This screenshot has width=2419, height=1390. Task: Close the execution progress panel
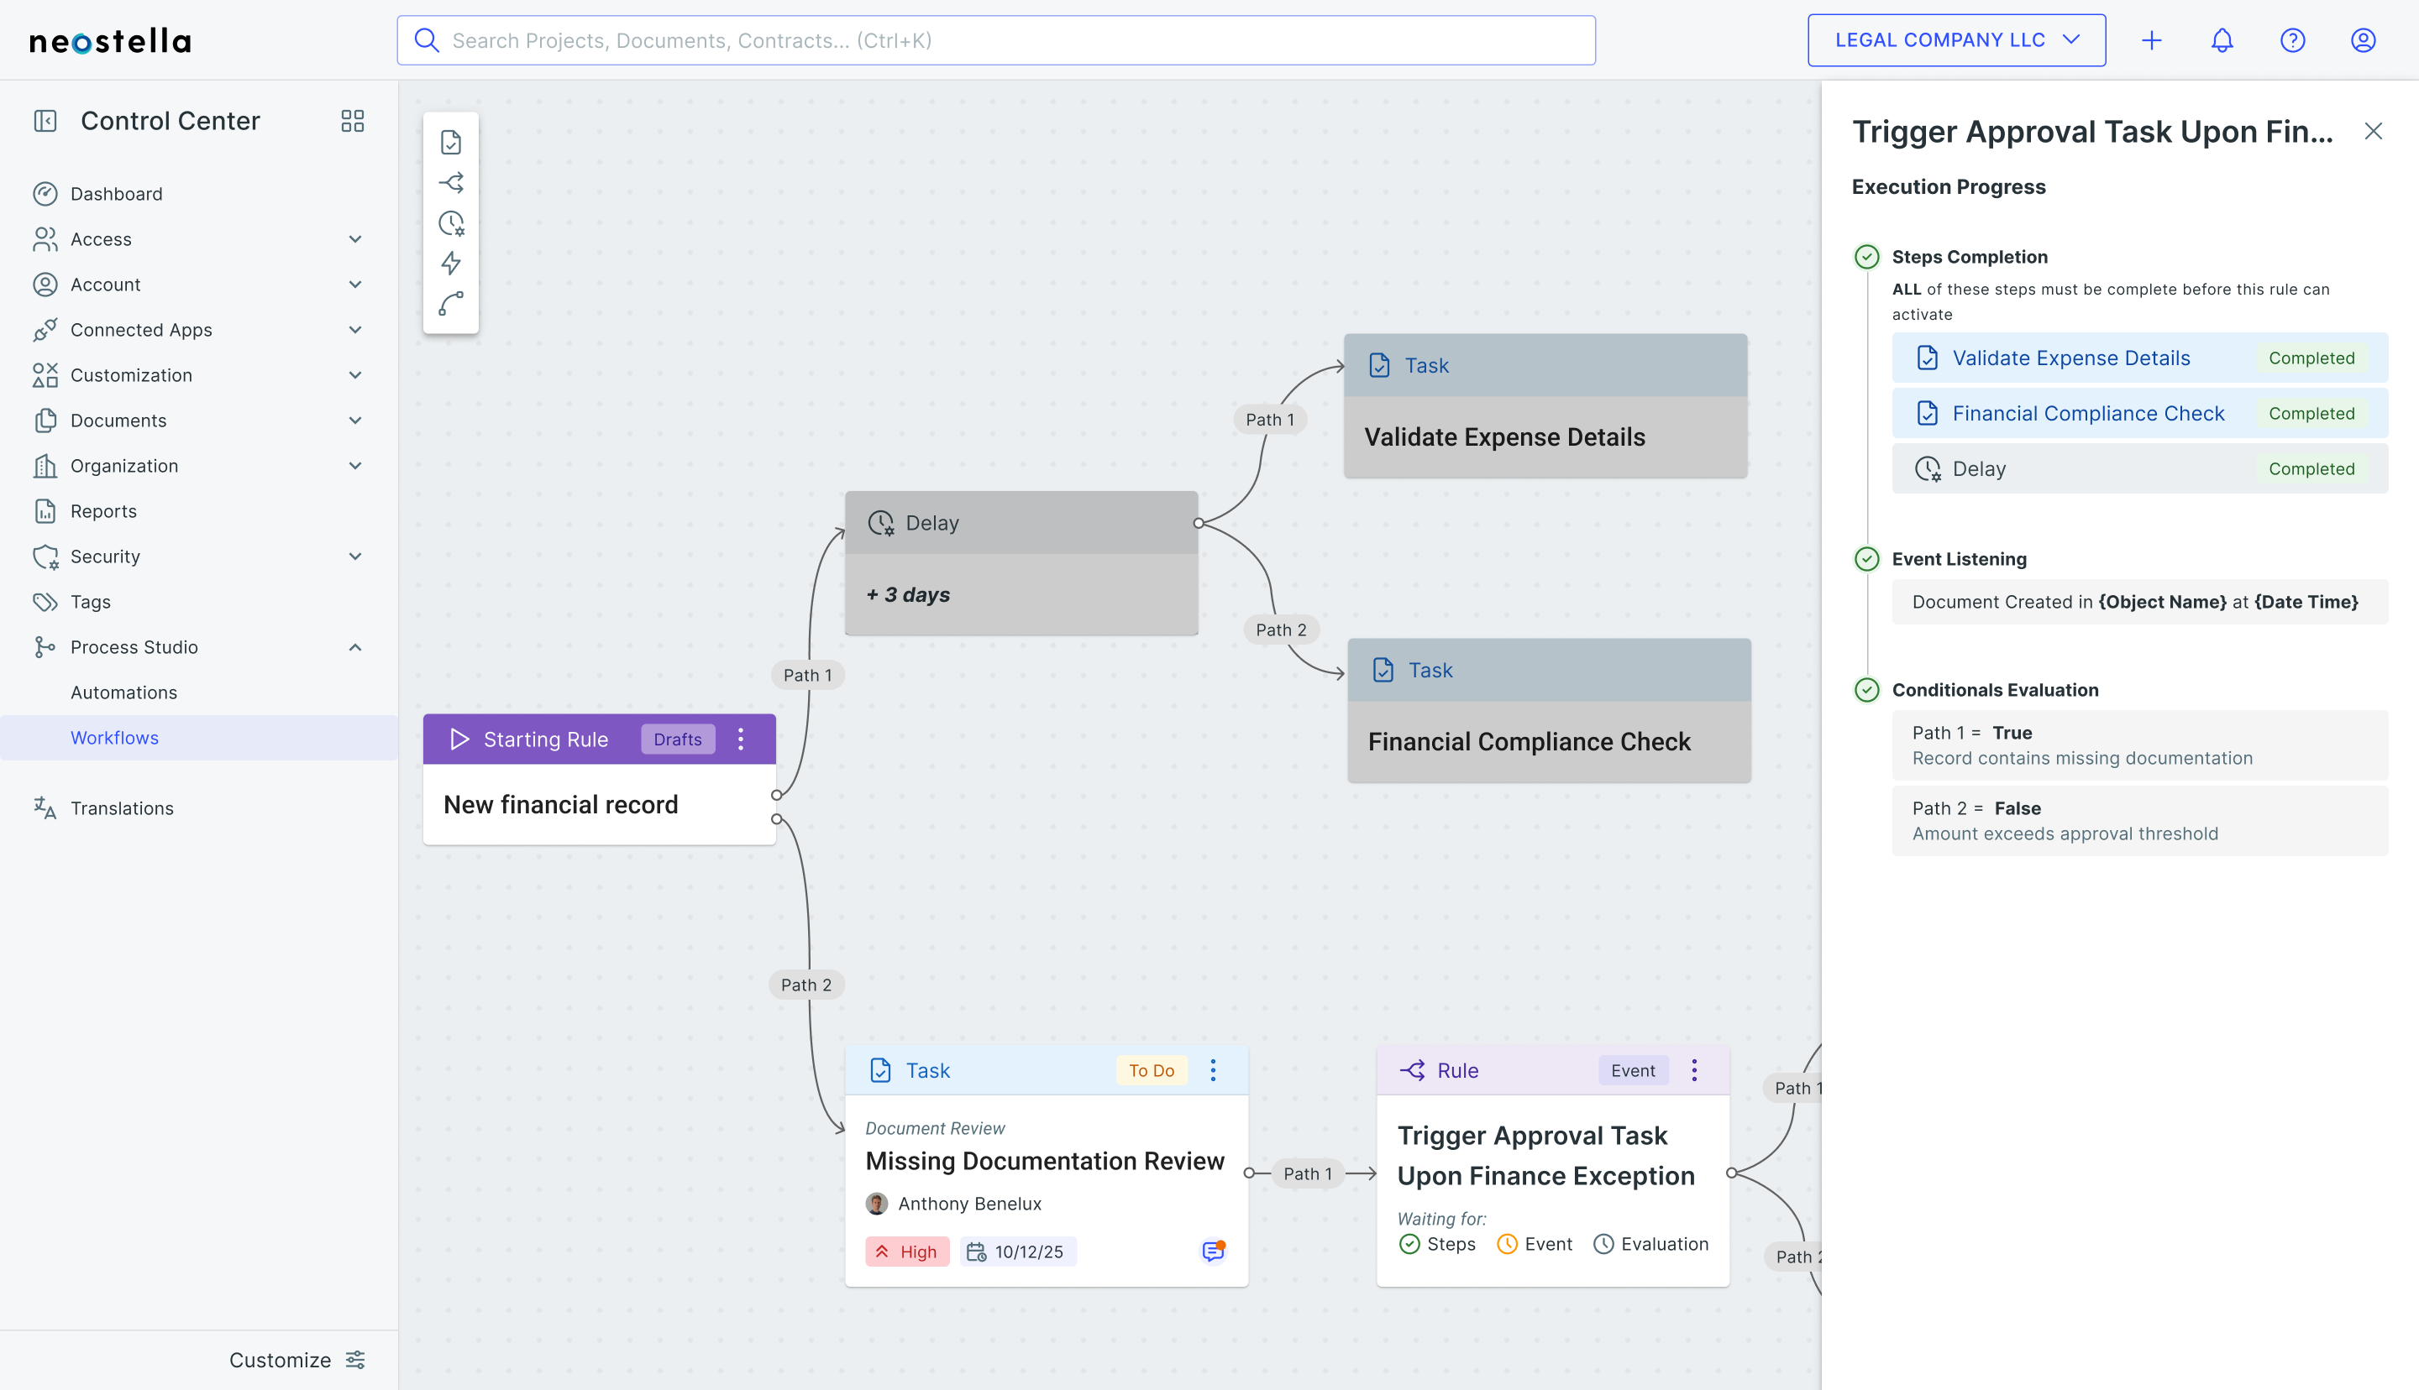coord(2372,132)
